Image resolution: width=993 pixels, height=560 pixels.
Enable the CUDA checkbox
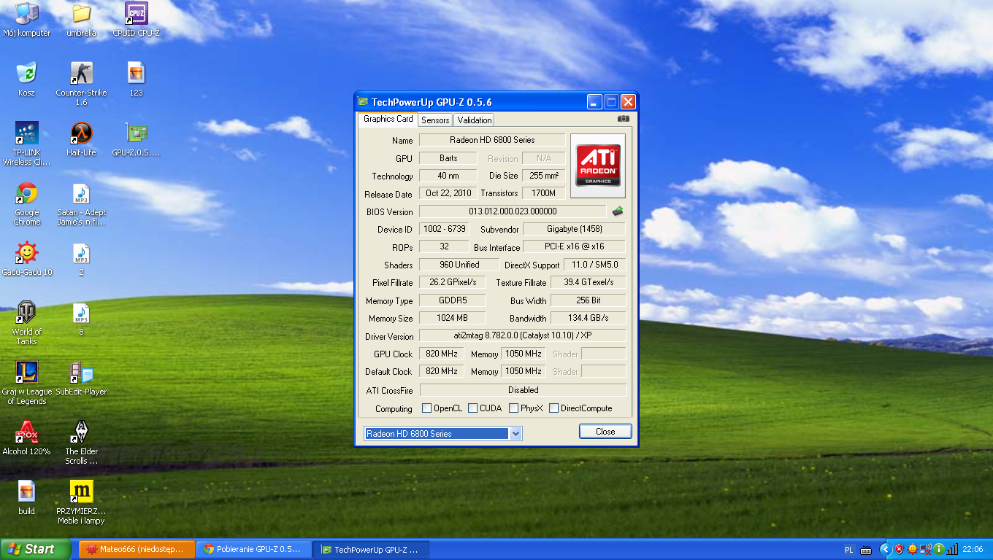473,408
